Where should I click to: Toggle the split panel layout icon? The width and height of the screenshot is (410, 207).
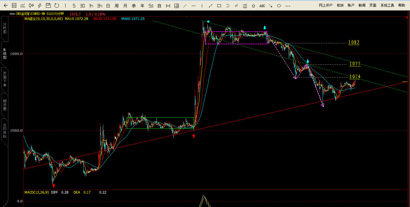tap(176, 5)
